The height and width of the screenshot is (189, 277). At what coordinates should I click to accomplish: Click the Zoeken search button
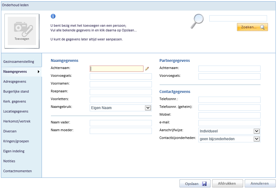[x=252, y=27]
